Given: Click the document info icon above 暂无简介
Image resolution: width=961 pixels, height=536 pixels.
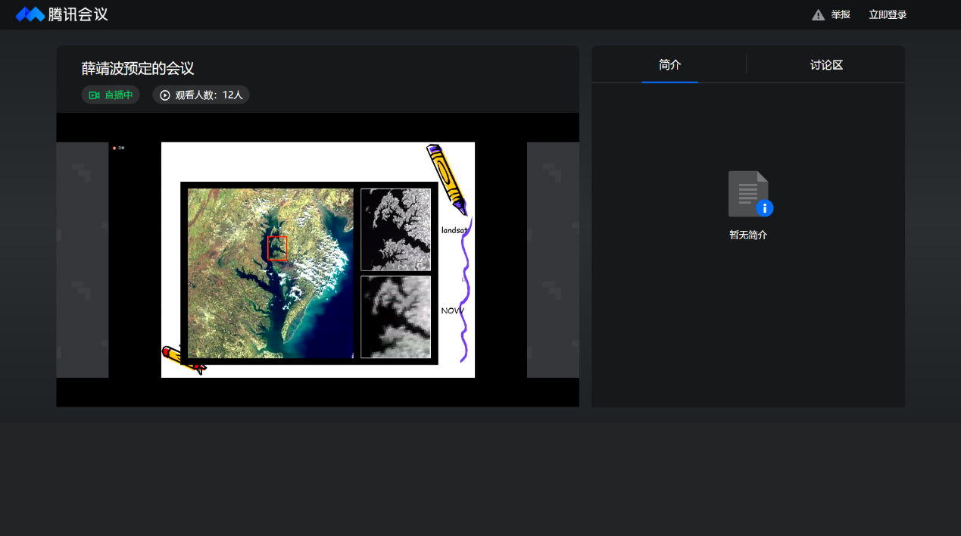Looking at the screenshot, I should point(749,194).
